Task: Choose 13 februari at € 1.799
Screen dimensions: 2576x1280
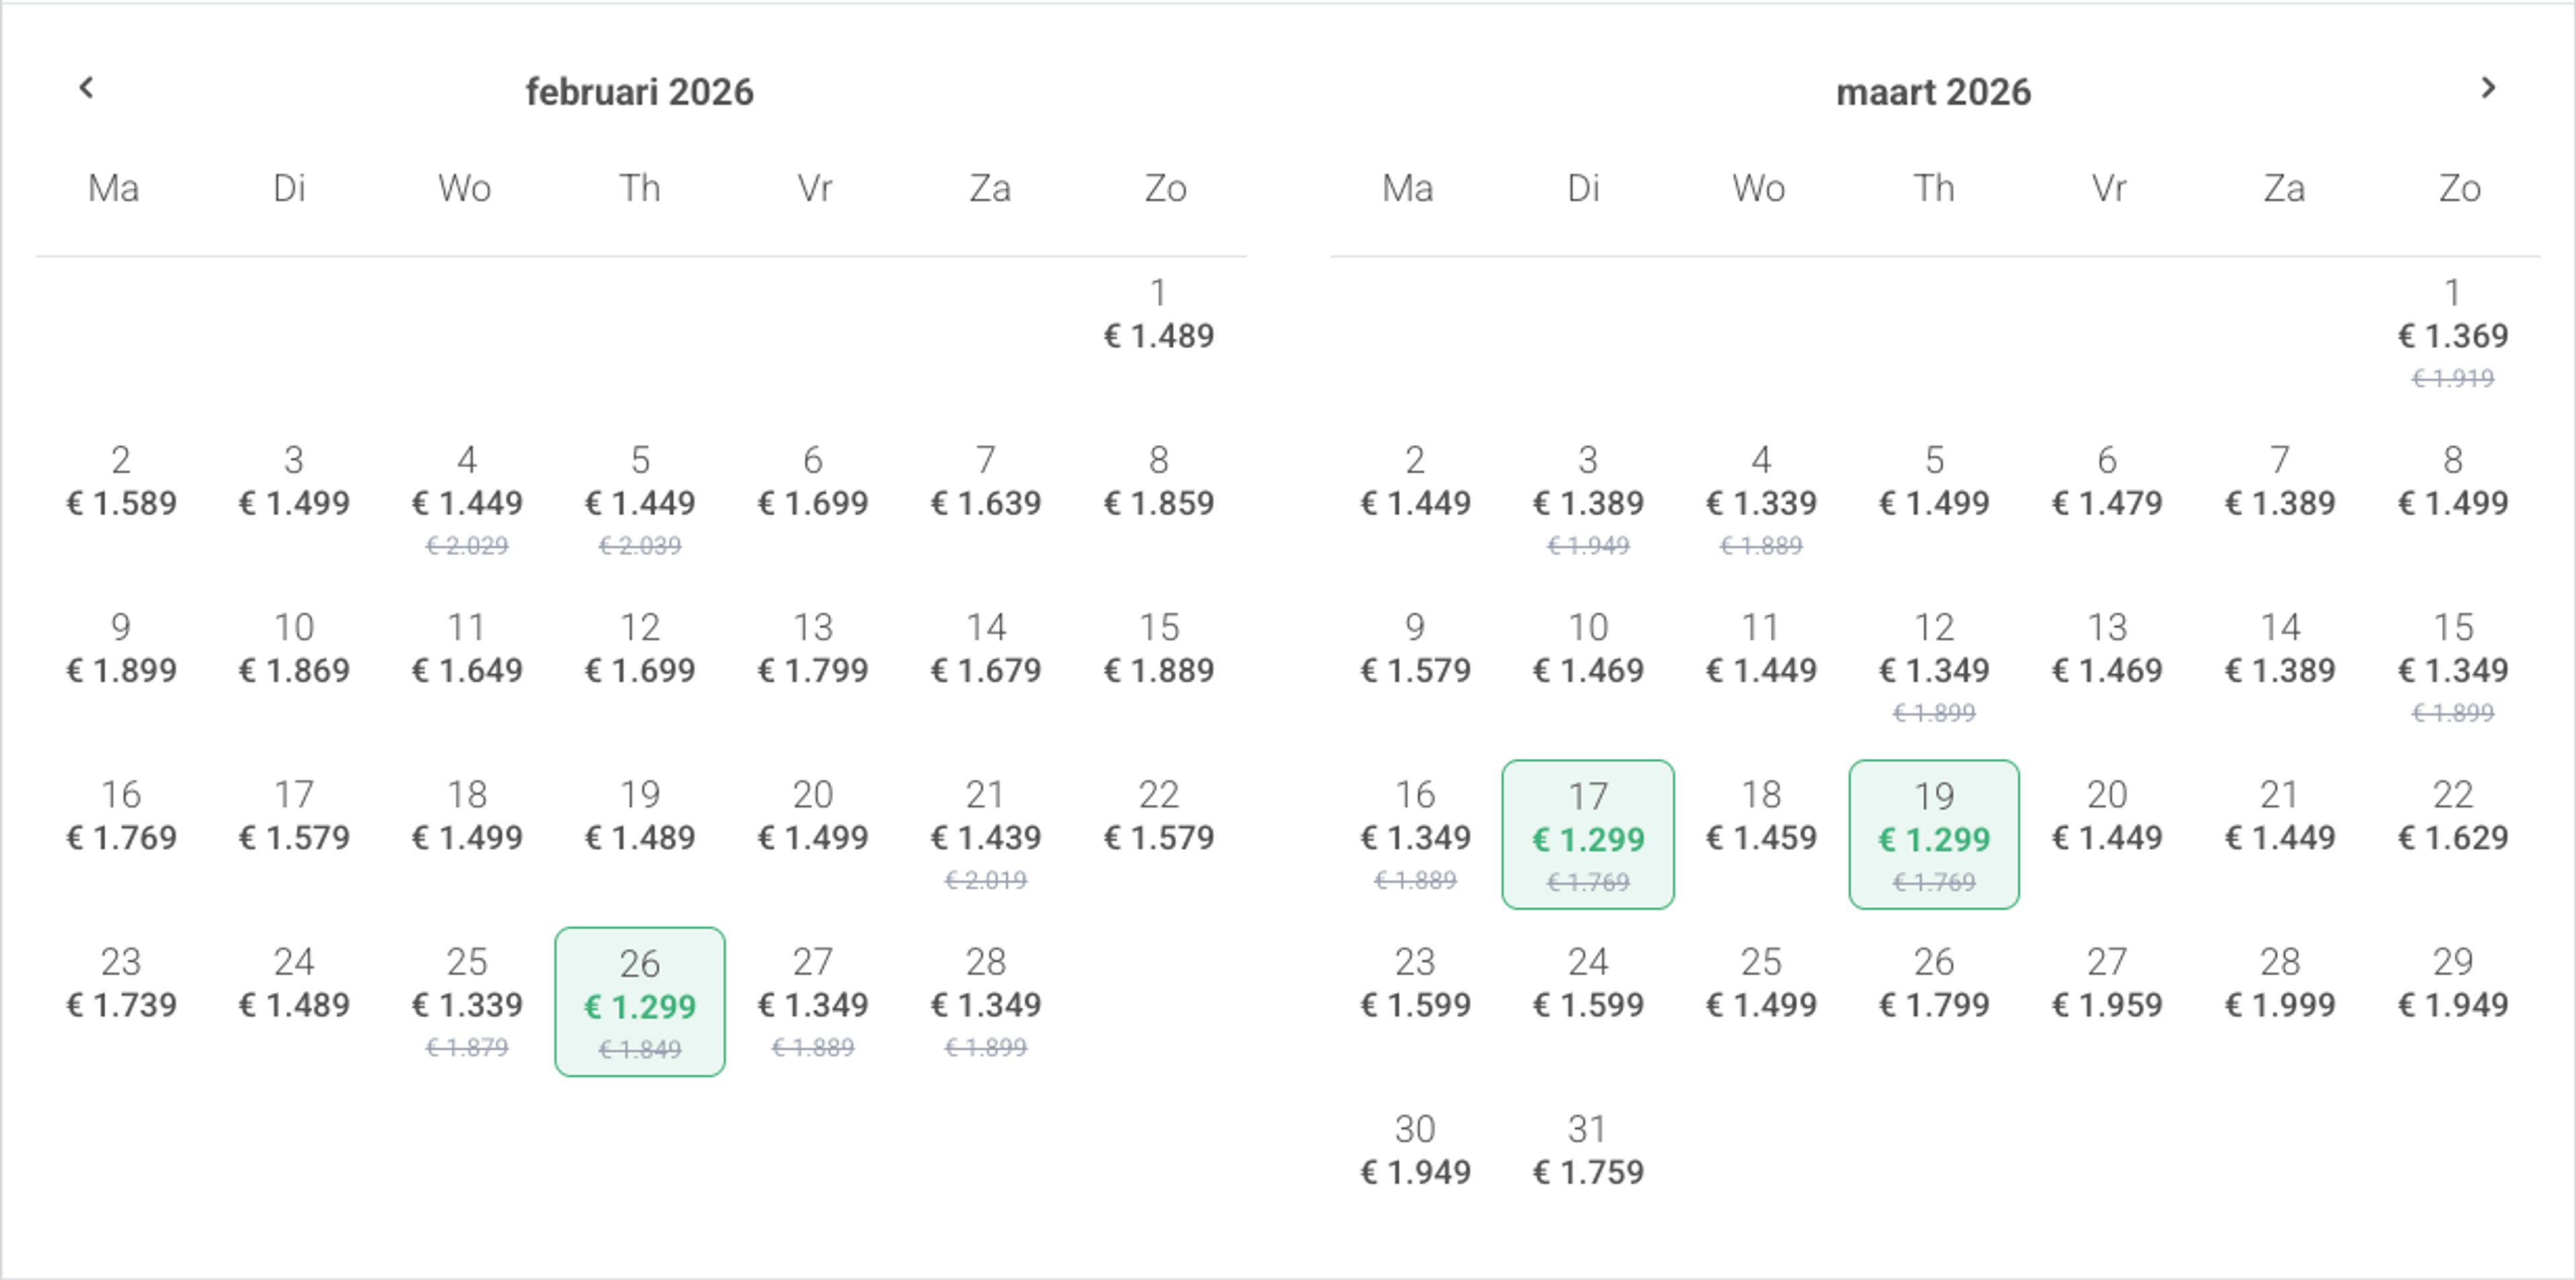Action: (x=813, y=650)
